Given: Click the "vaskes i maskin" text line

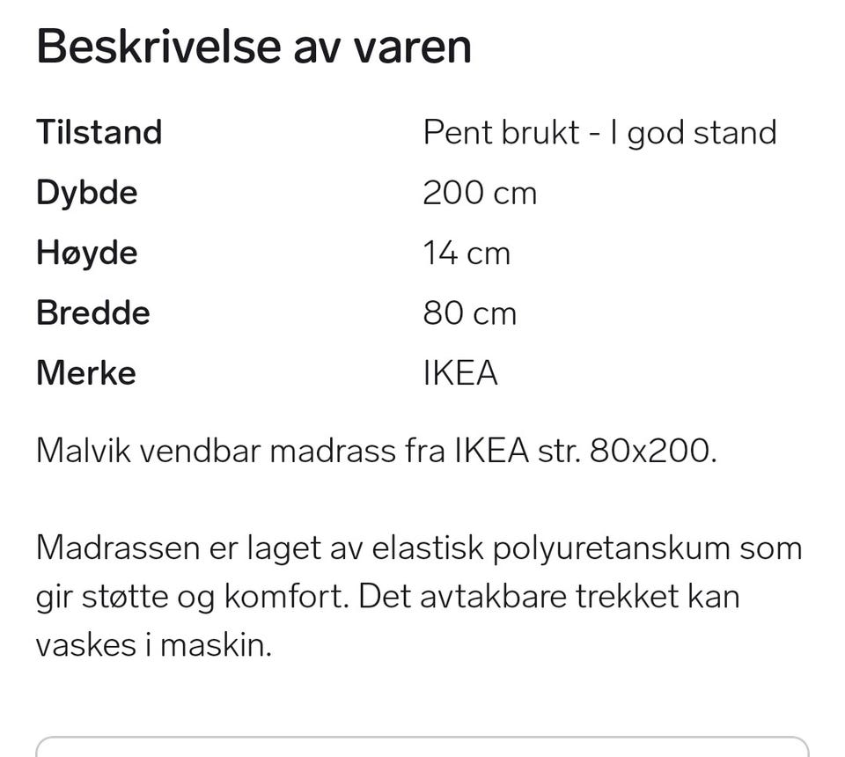Looking at the screenshot, I should [x=153, y=646].
